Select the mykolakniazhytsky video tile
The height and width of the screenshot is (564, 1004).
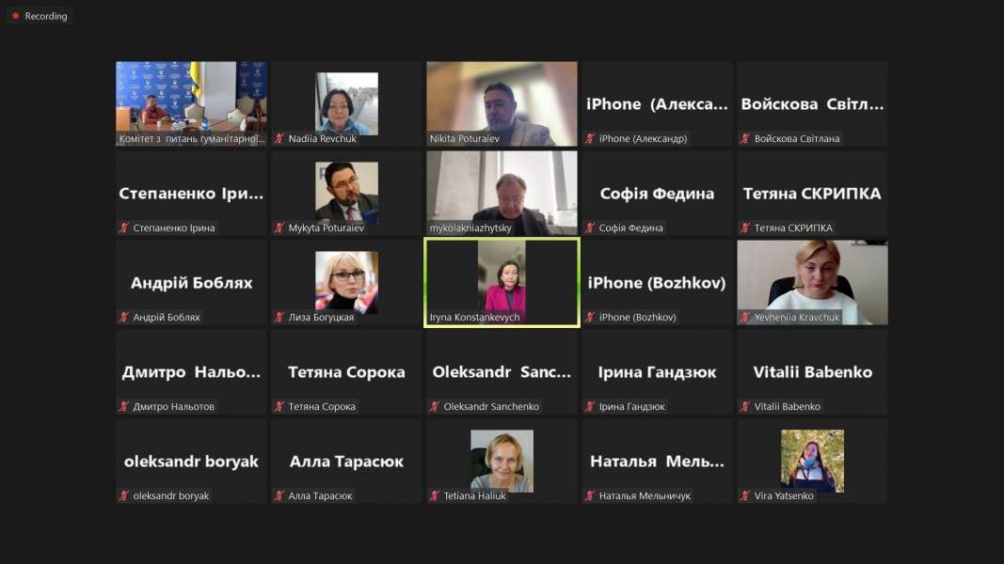point(502,188)
